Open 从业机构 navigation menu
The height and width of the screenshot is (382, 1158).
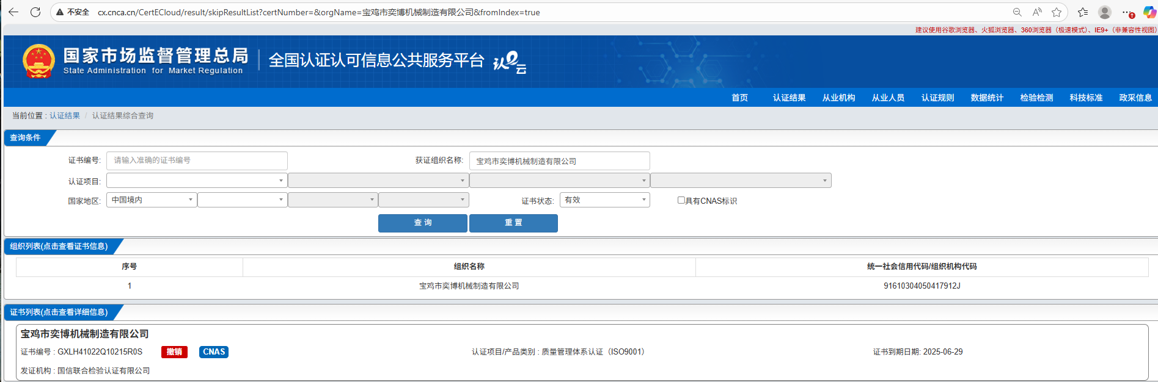coord(838,98)
